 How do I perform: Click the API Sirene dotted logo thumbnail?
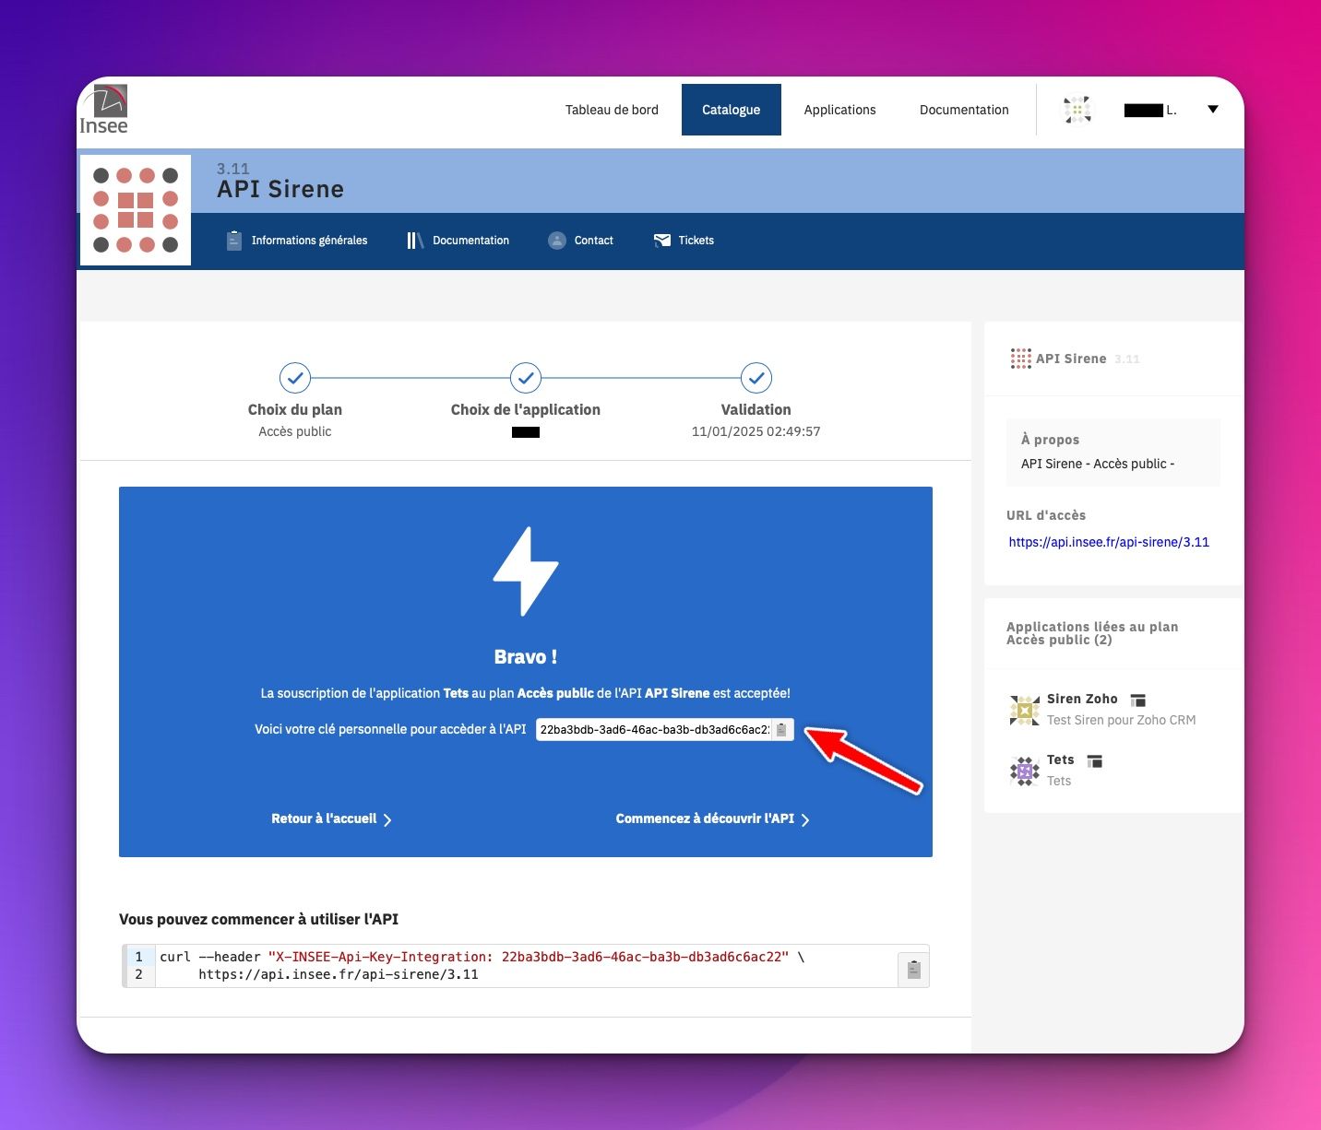coord(136,210)
